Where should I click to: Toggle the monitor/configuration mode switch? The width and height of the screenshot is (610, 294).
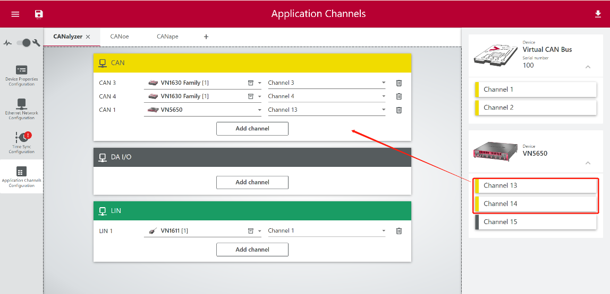coord(24,43)
